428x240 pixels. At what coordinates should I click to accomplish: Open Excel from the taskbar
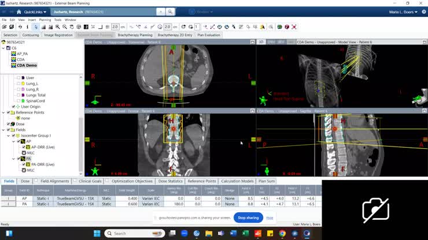pyautogui.click(x=245, y=234)
